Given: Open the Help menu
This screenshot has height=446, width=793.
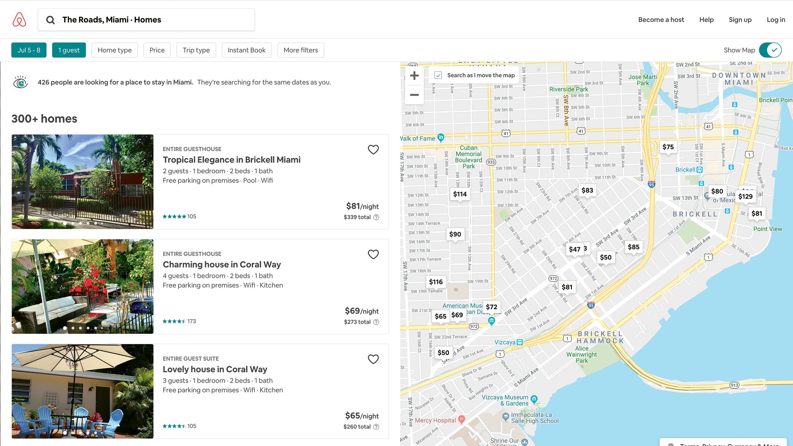Looking at the screenshot, I should [x=706, y=20].
